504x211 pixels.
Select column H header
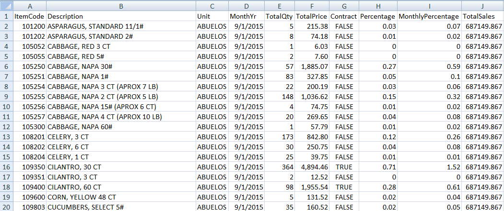click(378, 6)
